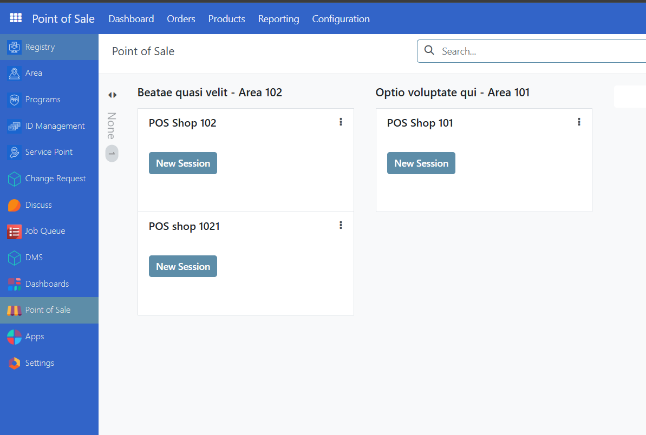Open the Orders menu
Screen dimensions: 646x435
(181, 19)
